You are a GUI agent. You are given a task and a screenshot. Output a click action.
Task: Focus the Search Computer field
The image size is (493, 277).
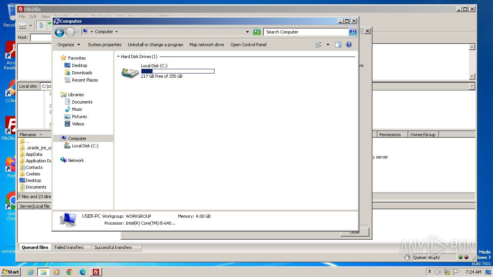tap(307, 32)
